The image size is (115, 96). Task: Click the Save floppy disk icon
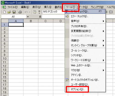(14, 12)
